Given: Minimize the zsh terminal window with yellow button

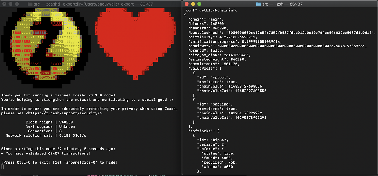Looking at the screenshot, I should pos(193,4).
